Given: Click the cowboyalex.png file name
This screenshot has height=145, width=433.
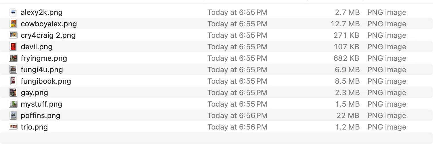Looking at the screenshot, I should tap(49, 24).
